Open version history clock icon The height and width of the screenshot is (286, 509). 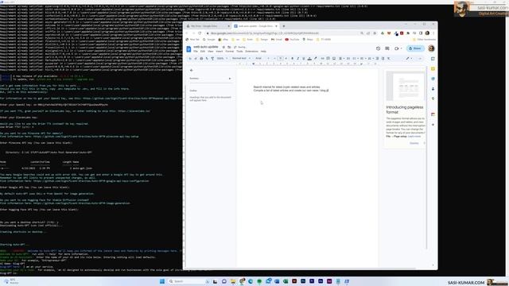click(x=379, y=48)
